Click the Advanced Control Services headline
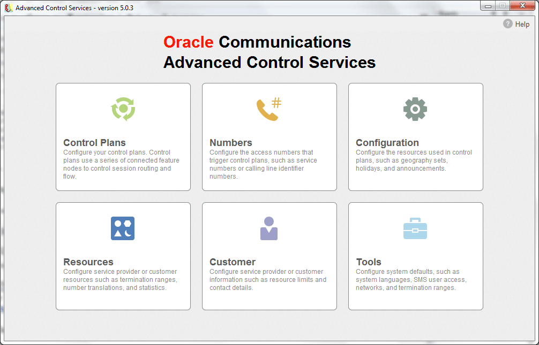 tap(269, 63)
